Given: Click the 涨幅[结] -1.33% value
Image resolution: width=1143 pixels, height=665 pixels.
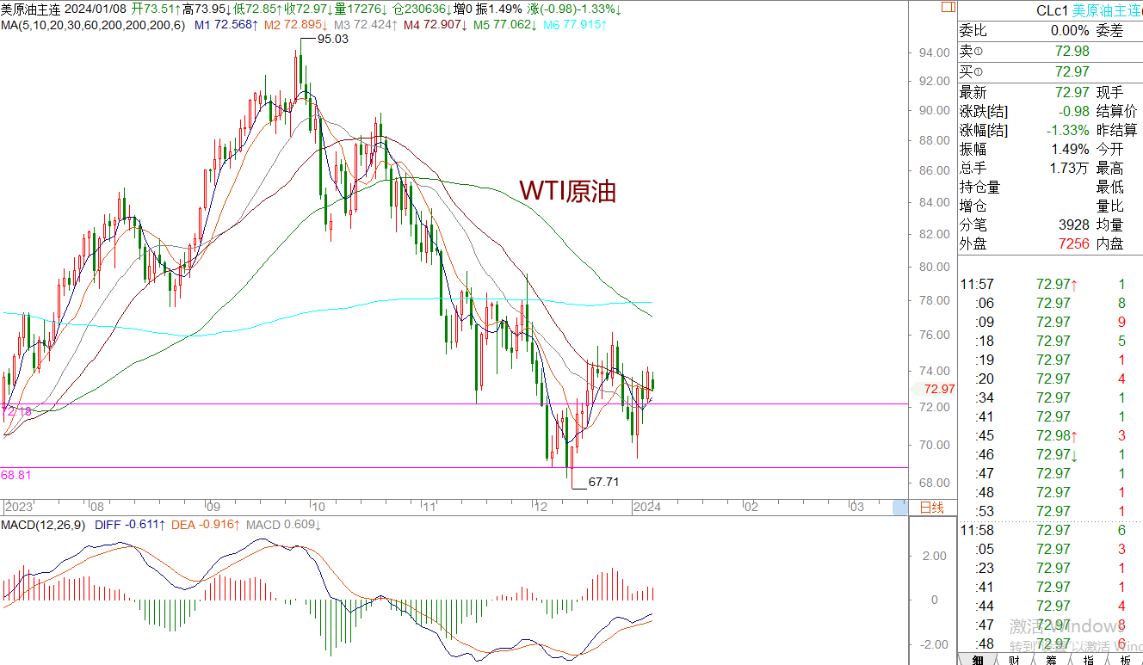Looking at the screenshot, I should pyautogui.click(x=1068, y=131).
